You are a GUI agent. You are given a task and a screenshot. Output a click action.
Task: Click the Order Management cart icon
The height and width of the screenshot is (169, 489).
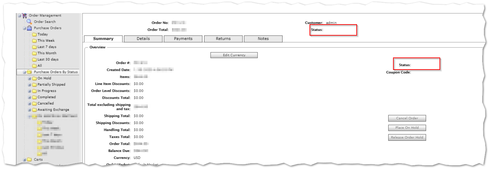tap(24, 15)
